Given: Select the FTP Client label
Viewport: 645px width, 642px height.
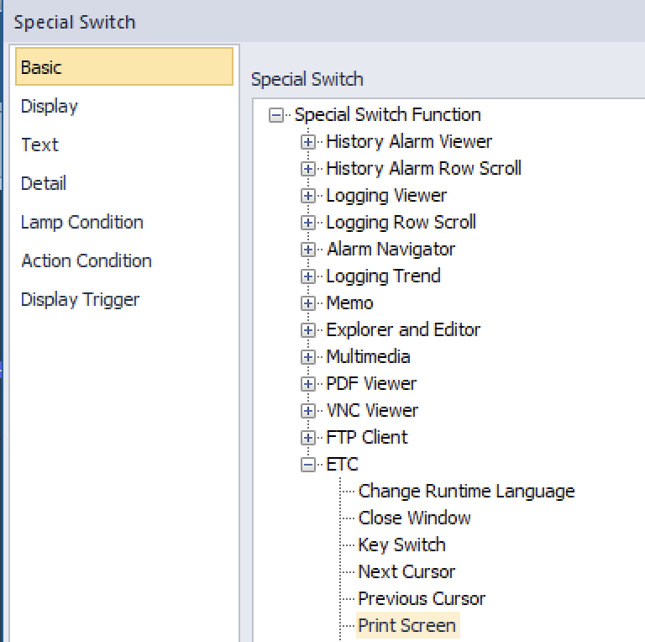Looking at the screenshot, I should 367,438.
